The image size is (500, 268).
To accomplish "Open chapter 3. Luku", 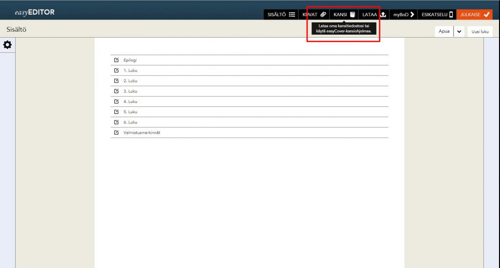I will click(130, 91).
